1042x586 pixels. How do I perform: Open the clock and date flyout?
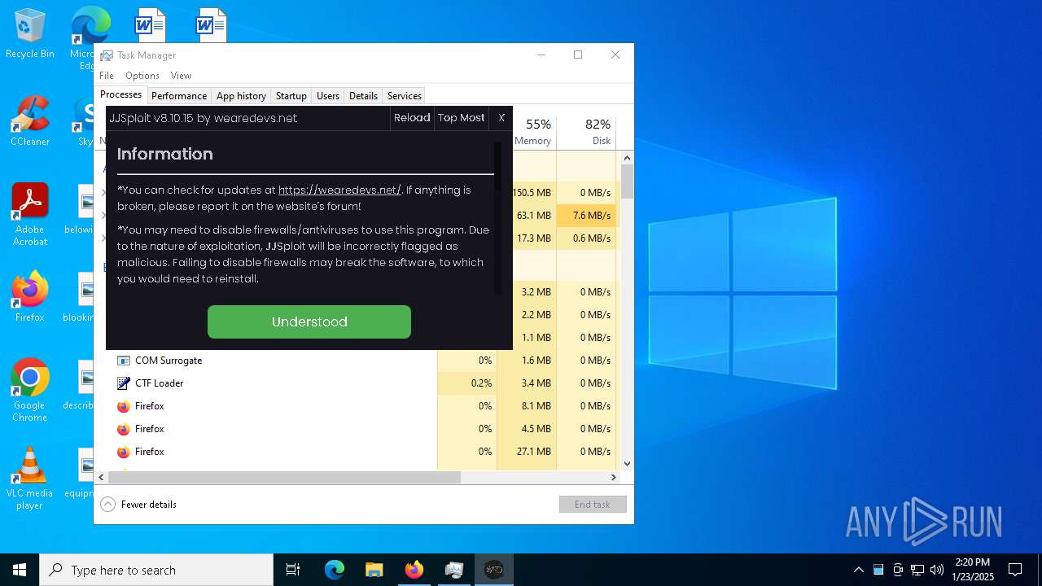click(x=973, y=570)
